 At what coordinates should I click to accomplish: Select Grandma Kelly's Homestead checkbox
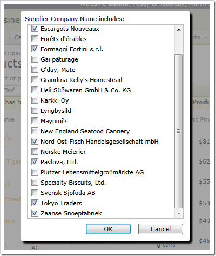(x=35, y=80)
